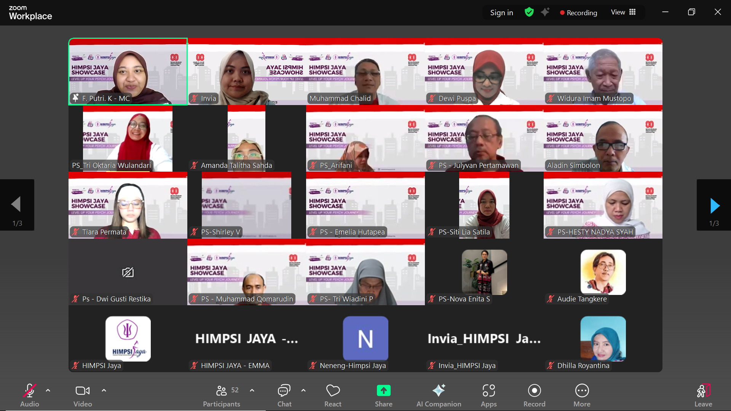The height and width of the screenshot is (411, 731).
Task: Click the name label PS_Tri Oktaria Wulandari
Action: pyautogui.click(x=112, y=166)
